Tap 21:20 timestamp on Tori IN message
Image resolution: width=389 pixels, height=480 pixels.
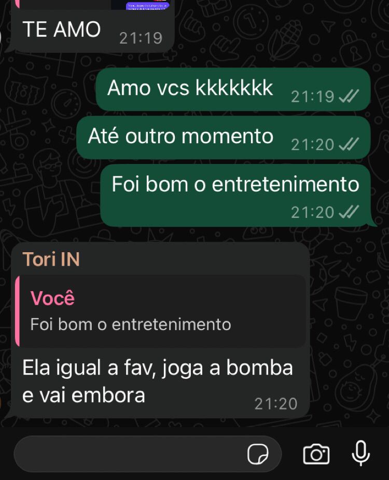(x=276, y=404)
